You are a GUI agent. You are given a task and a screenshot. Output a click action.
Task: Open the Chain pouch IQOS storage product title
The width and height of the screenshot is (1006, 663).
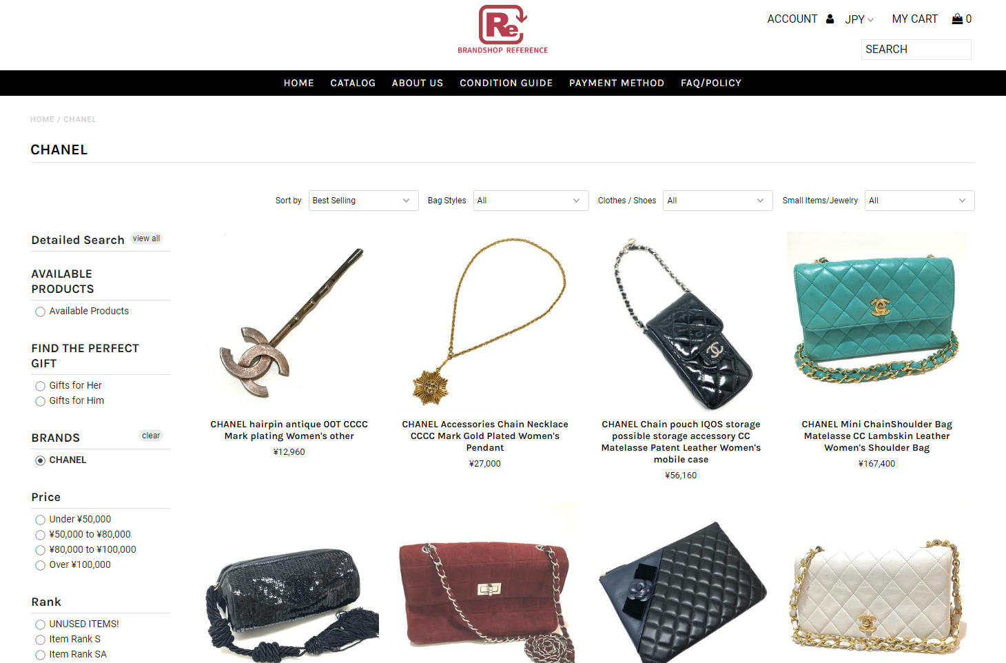[681, 442]
